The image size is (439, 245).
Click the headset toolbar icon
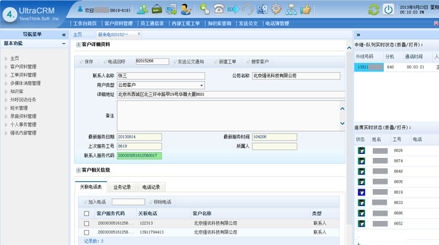click(247, 10)
